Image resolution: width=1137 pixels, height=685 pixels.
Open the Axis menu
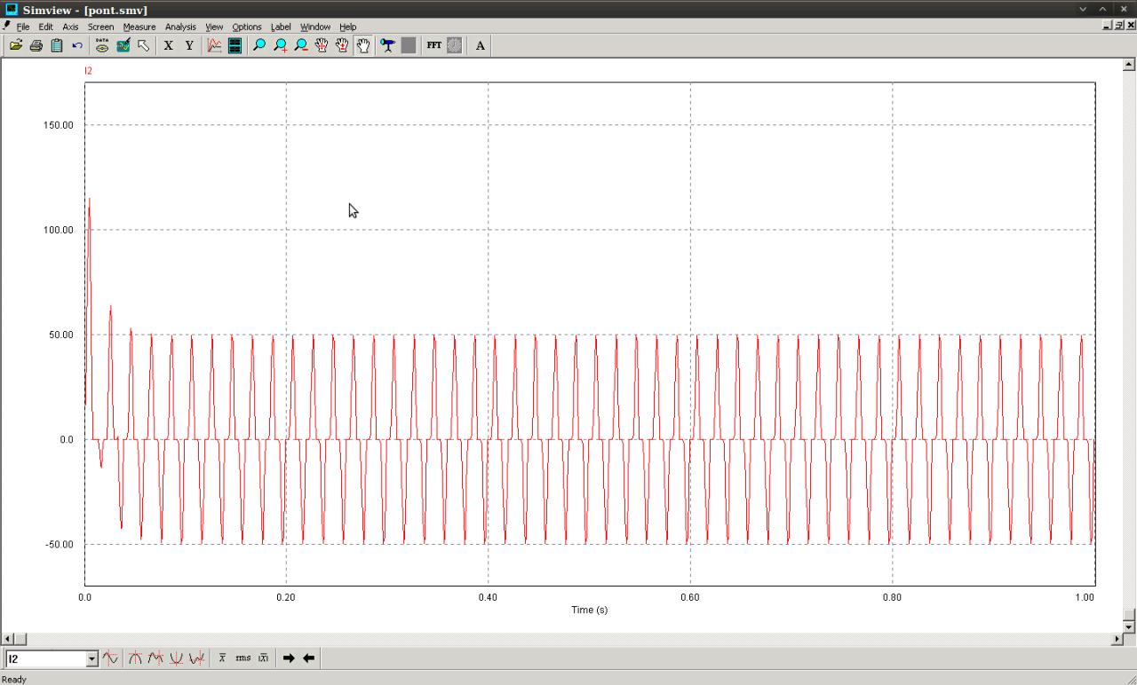(70, 27)
